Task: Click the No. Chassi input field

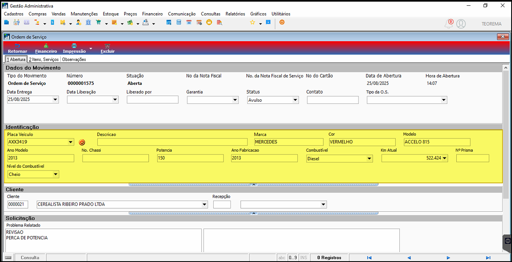Action: [116, 158]
